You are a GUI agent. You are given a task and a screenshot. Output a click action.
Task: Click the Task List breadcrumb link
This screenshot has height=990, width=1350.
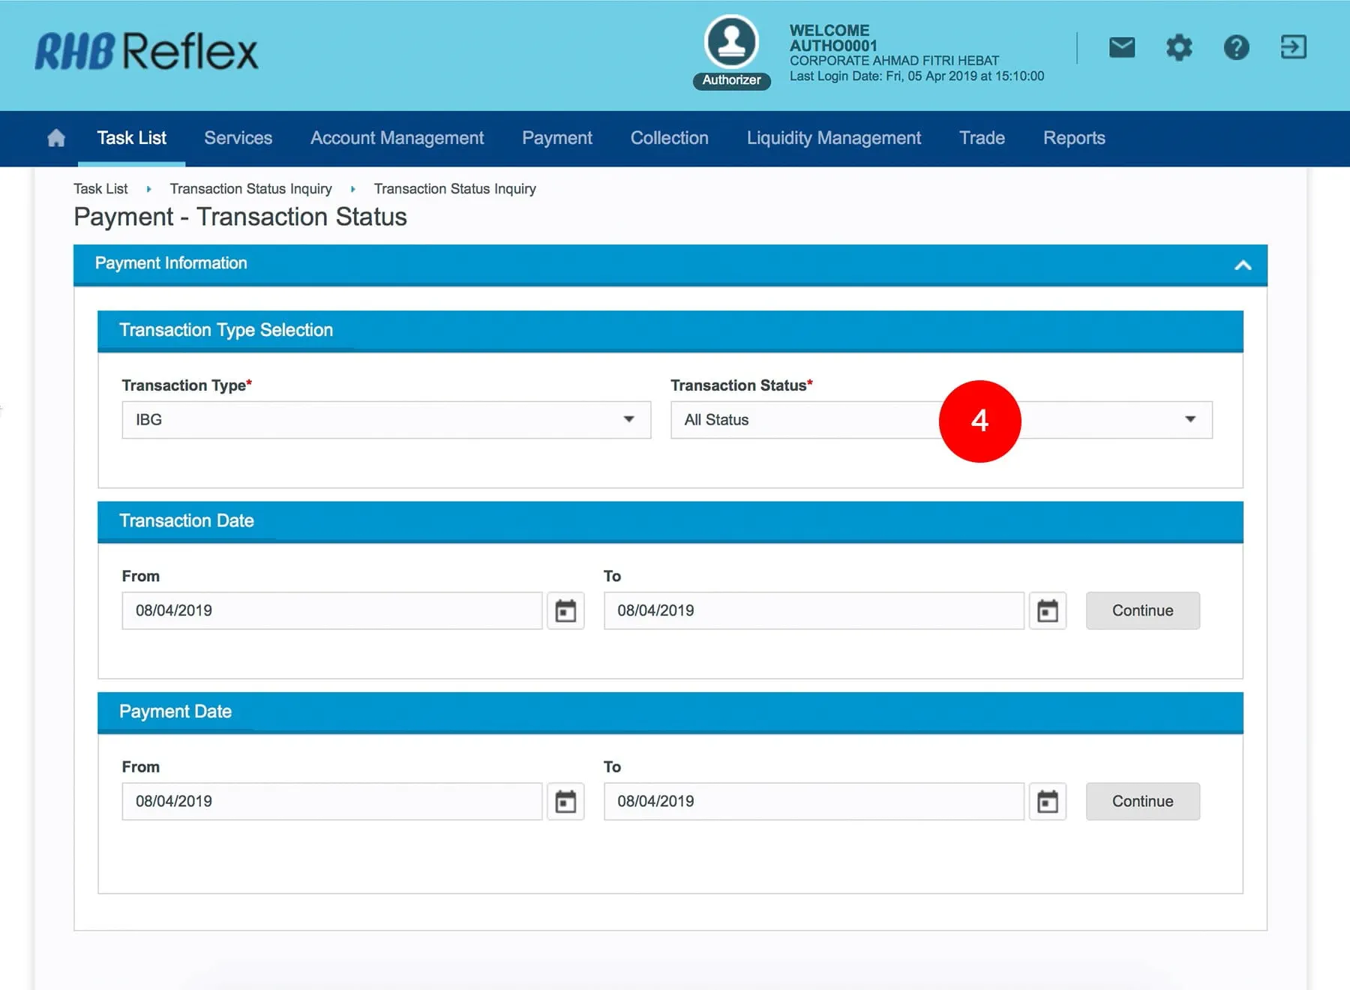100,189
